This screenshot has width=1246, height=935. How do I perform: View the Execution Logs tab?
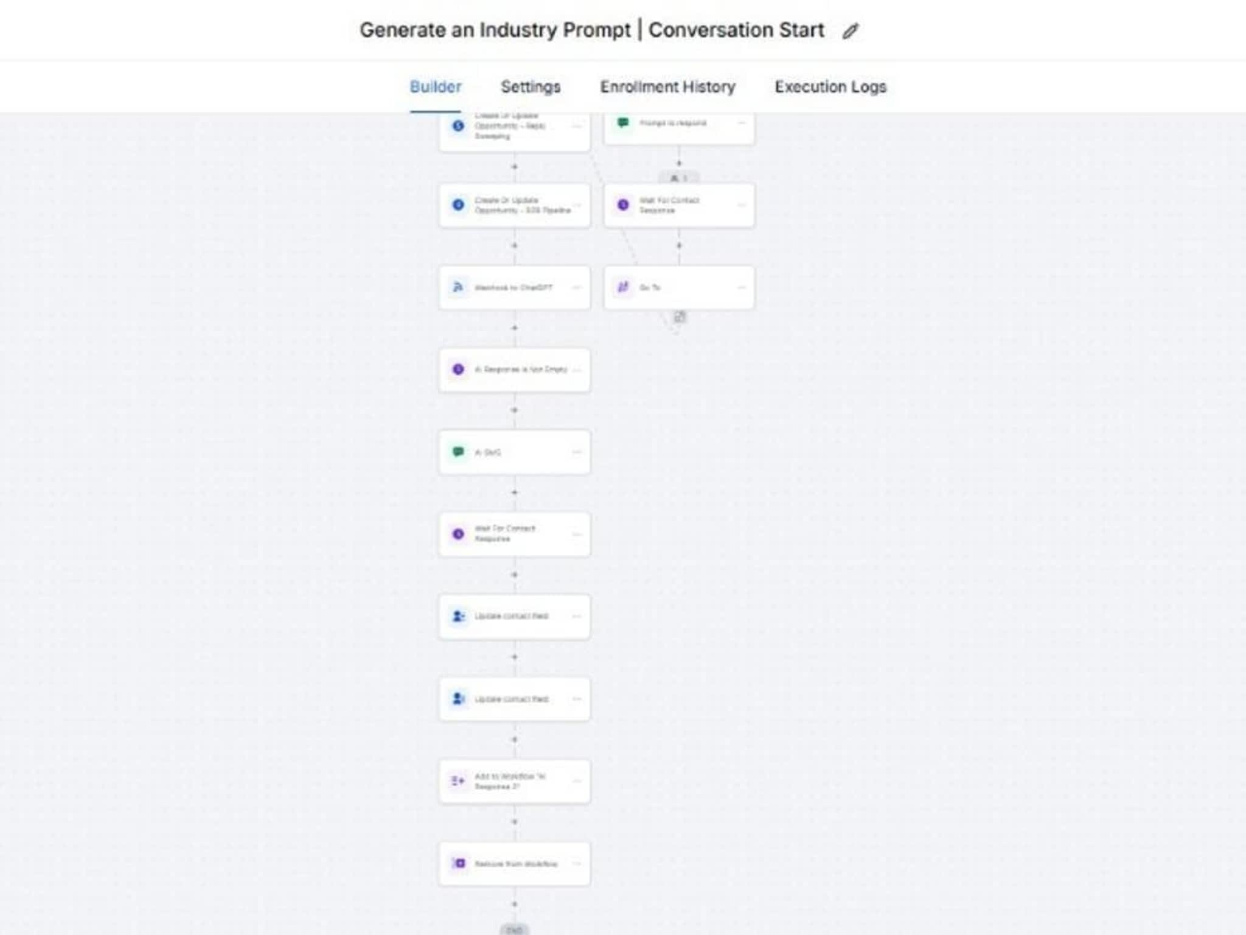point(830,87)
